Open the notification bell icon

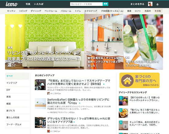pos(157,4)
